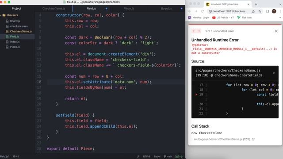The image size is (283, 159).
Task: Click the unsaved-changes dot on Board.js tab
Action: tap(182, 8)
